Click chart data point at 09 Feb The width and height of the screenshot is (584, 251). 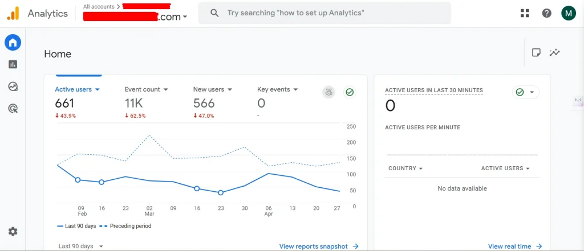point(78,180)
